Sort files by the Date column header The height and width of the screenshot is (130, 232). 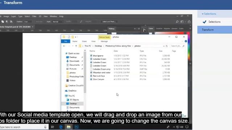tap(116, 51)
